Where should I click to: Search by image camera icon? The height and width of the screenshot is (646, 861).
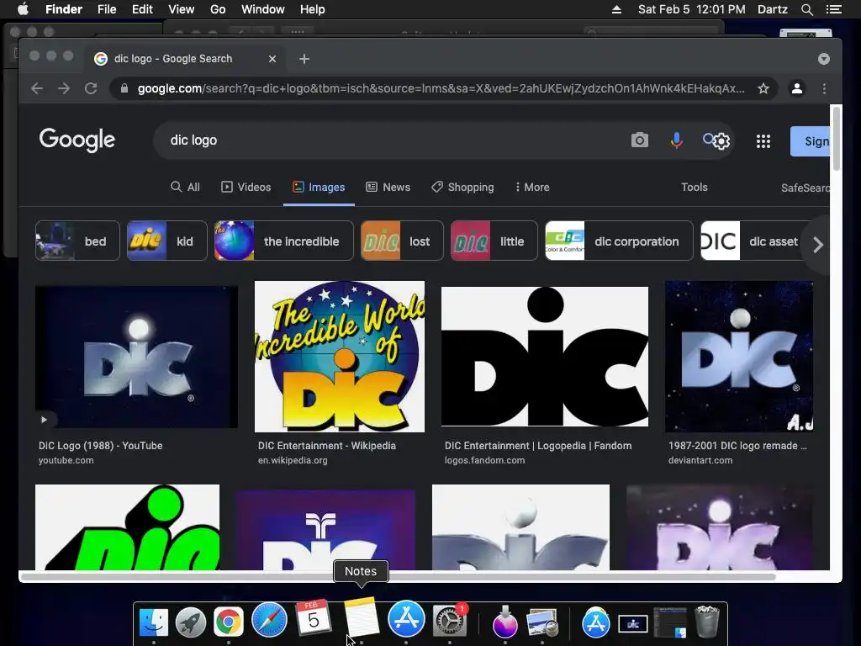(x=639, y=140)
